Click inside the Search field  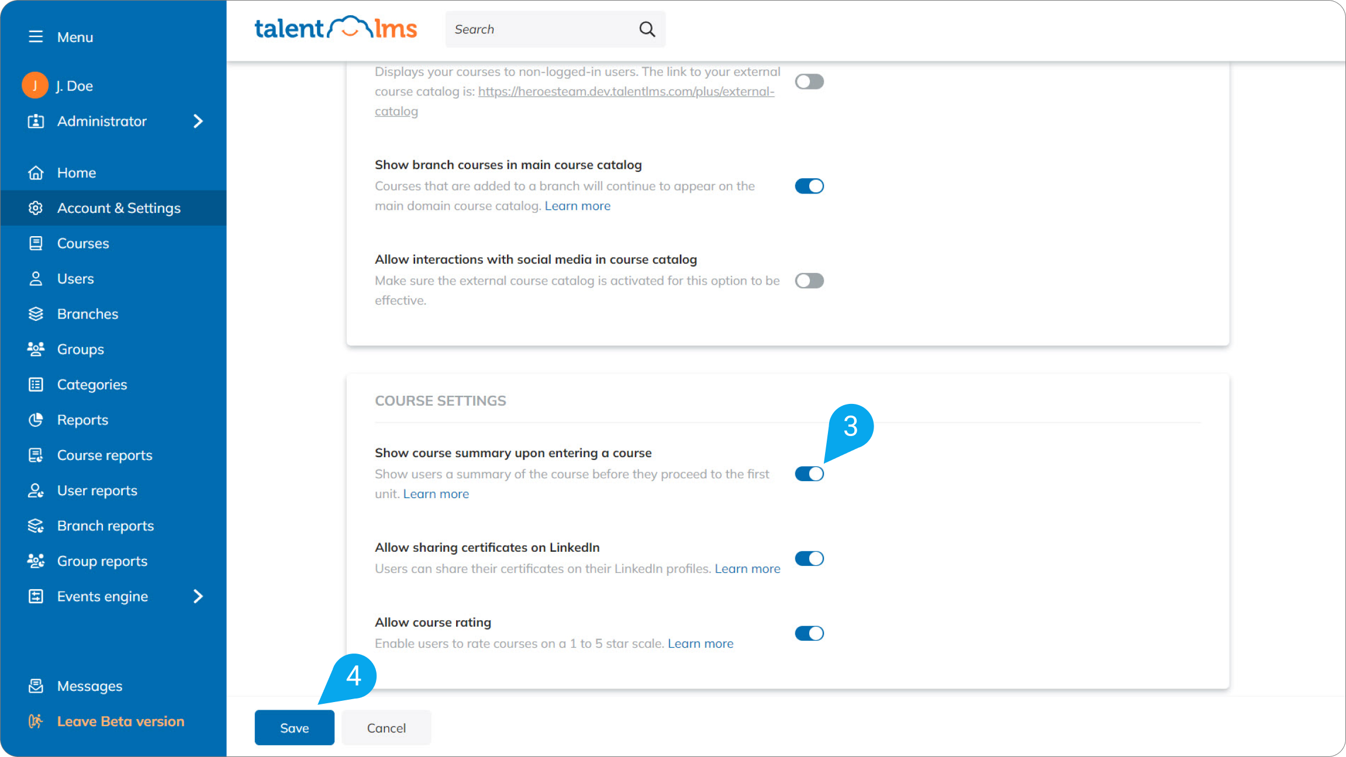(x=538, y=29)
